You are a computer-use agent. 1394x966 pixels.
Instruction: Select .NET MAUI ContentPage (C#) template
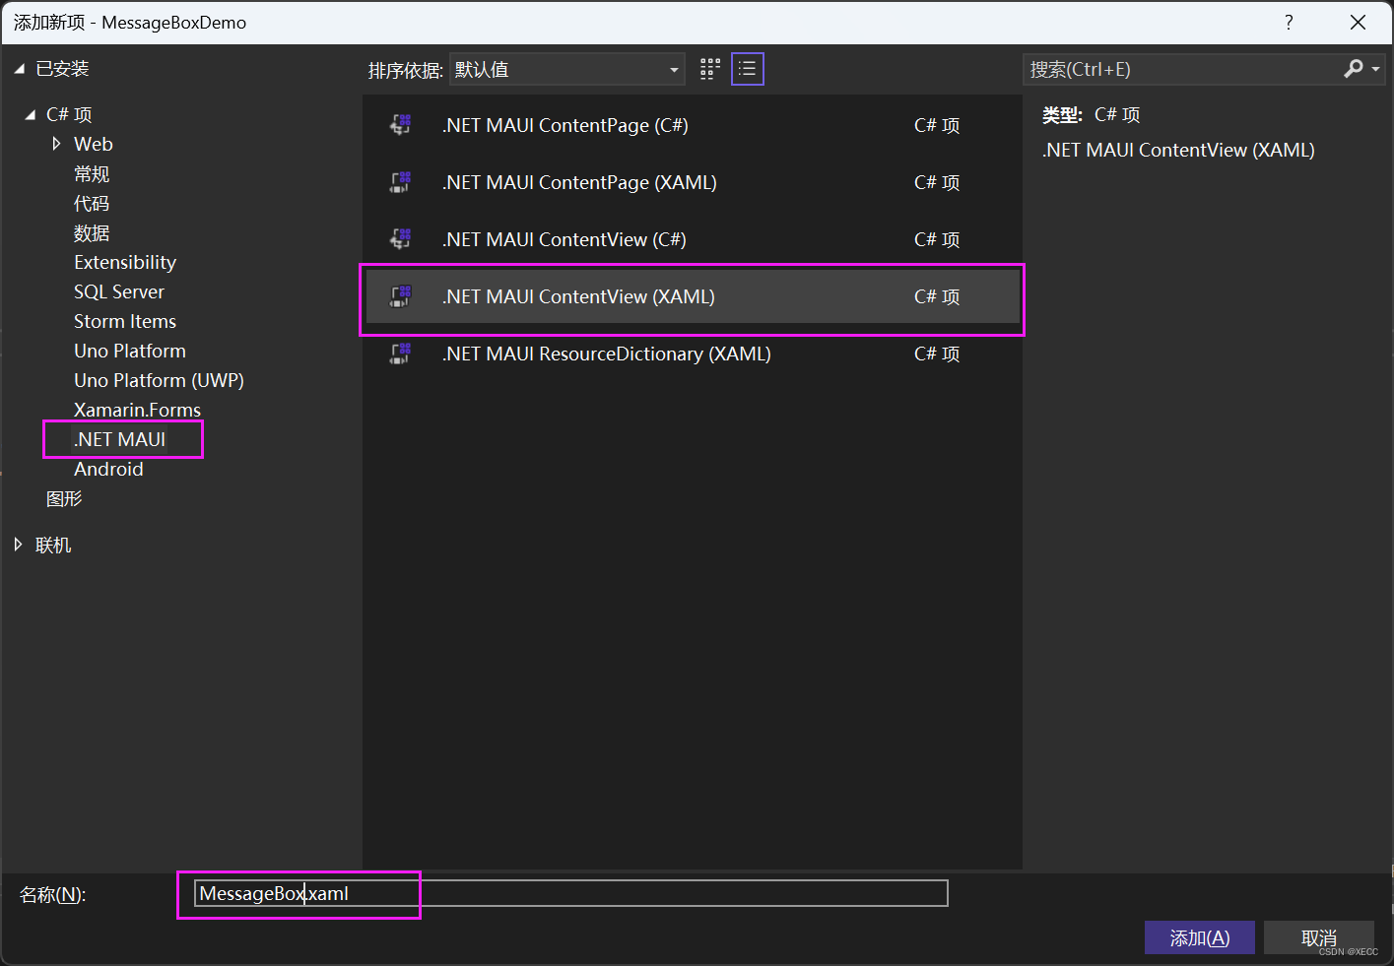693,125
